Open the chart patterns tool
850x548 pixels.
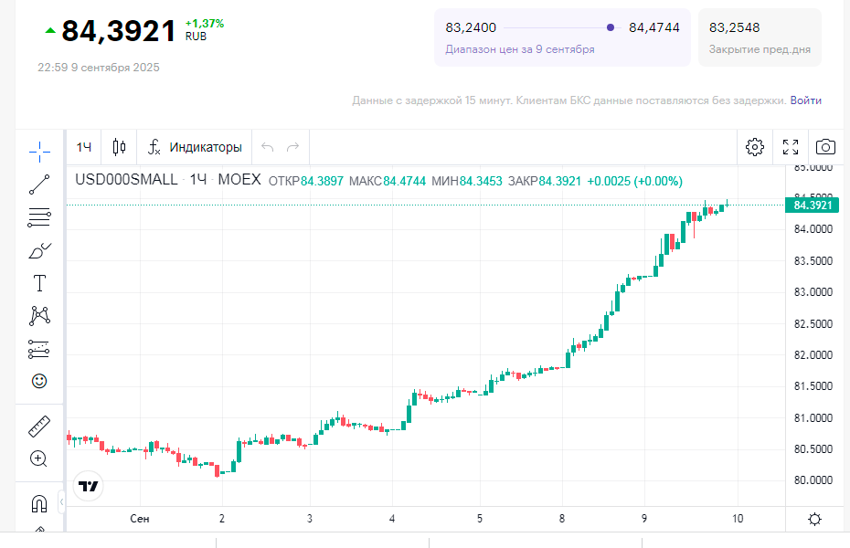click(x=39, y=316)
